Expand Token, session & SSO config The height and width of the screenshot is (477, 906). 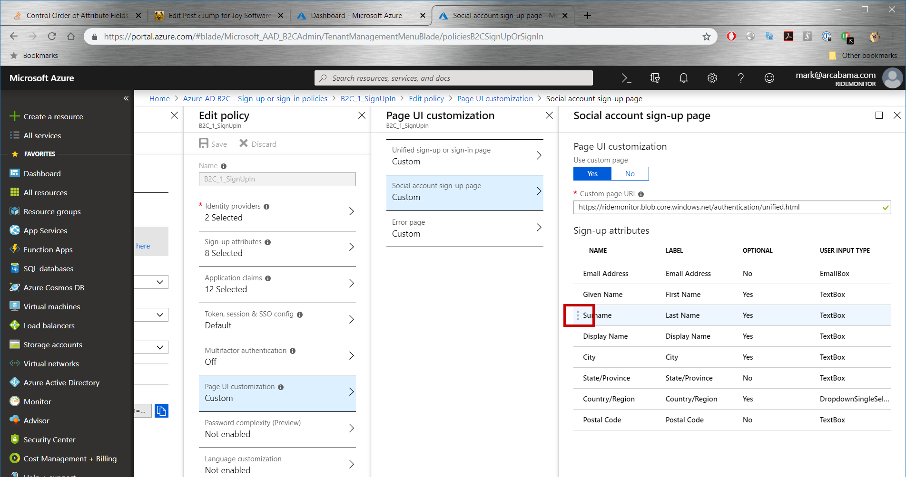coord(277,320)
